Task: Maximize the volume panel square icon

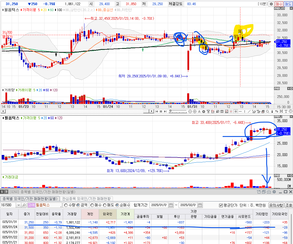Action: point(289,88)
